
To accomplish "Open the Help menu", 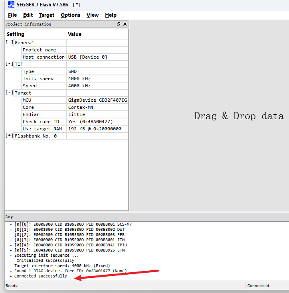I will pos(111,15).
